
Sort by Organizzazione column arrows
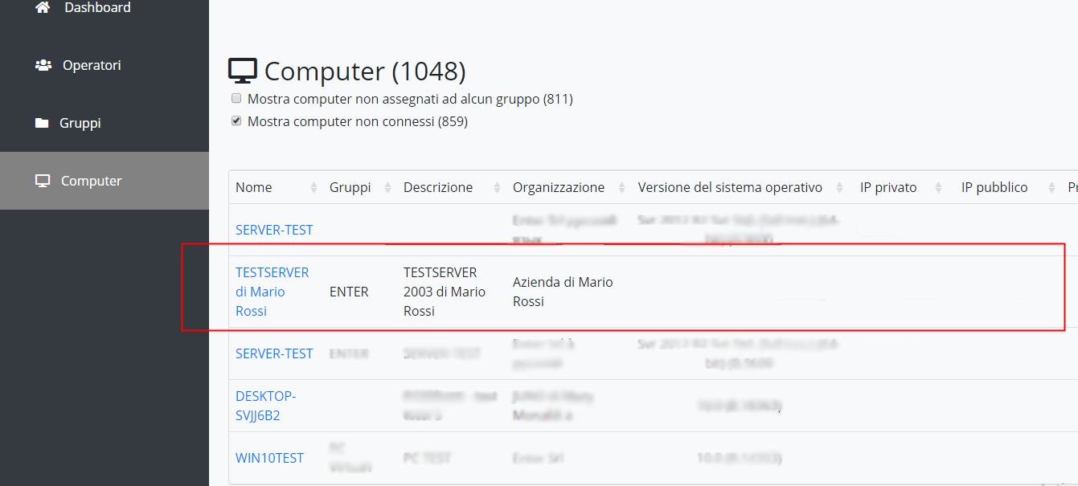[x=622, y=187]
